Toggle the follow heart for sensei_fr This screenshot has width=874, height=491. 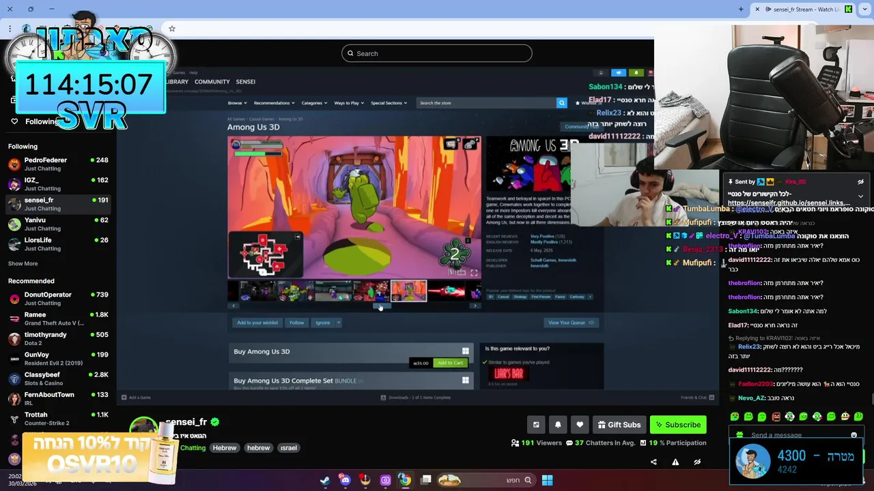coord(580,425)
